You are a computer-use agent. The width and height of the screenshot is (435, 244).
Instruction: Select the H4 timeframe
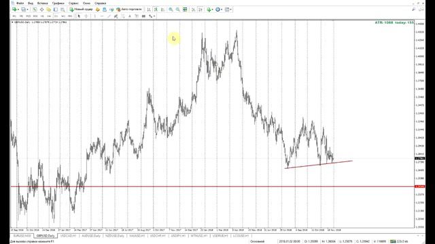[49, 16]
